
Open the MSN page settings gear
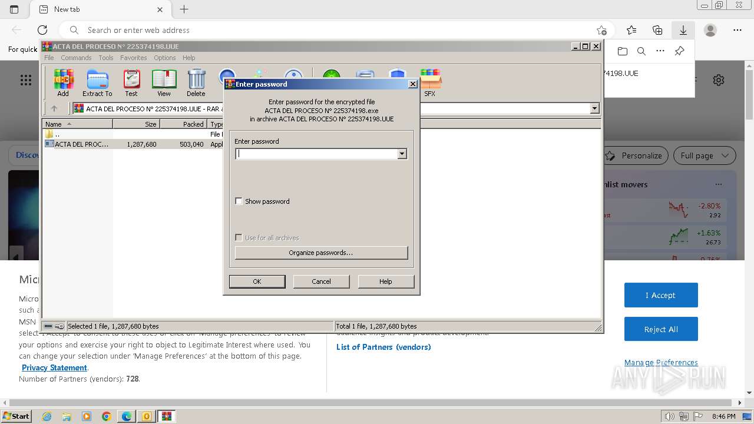tap(719, 80)
